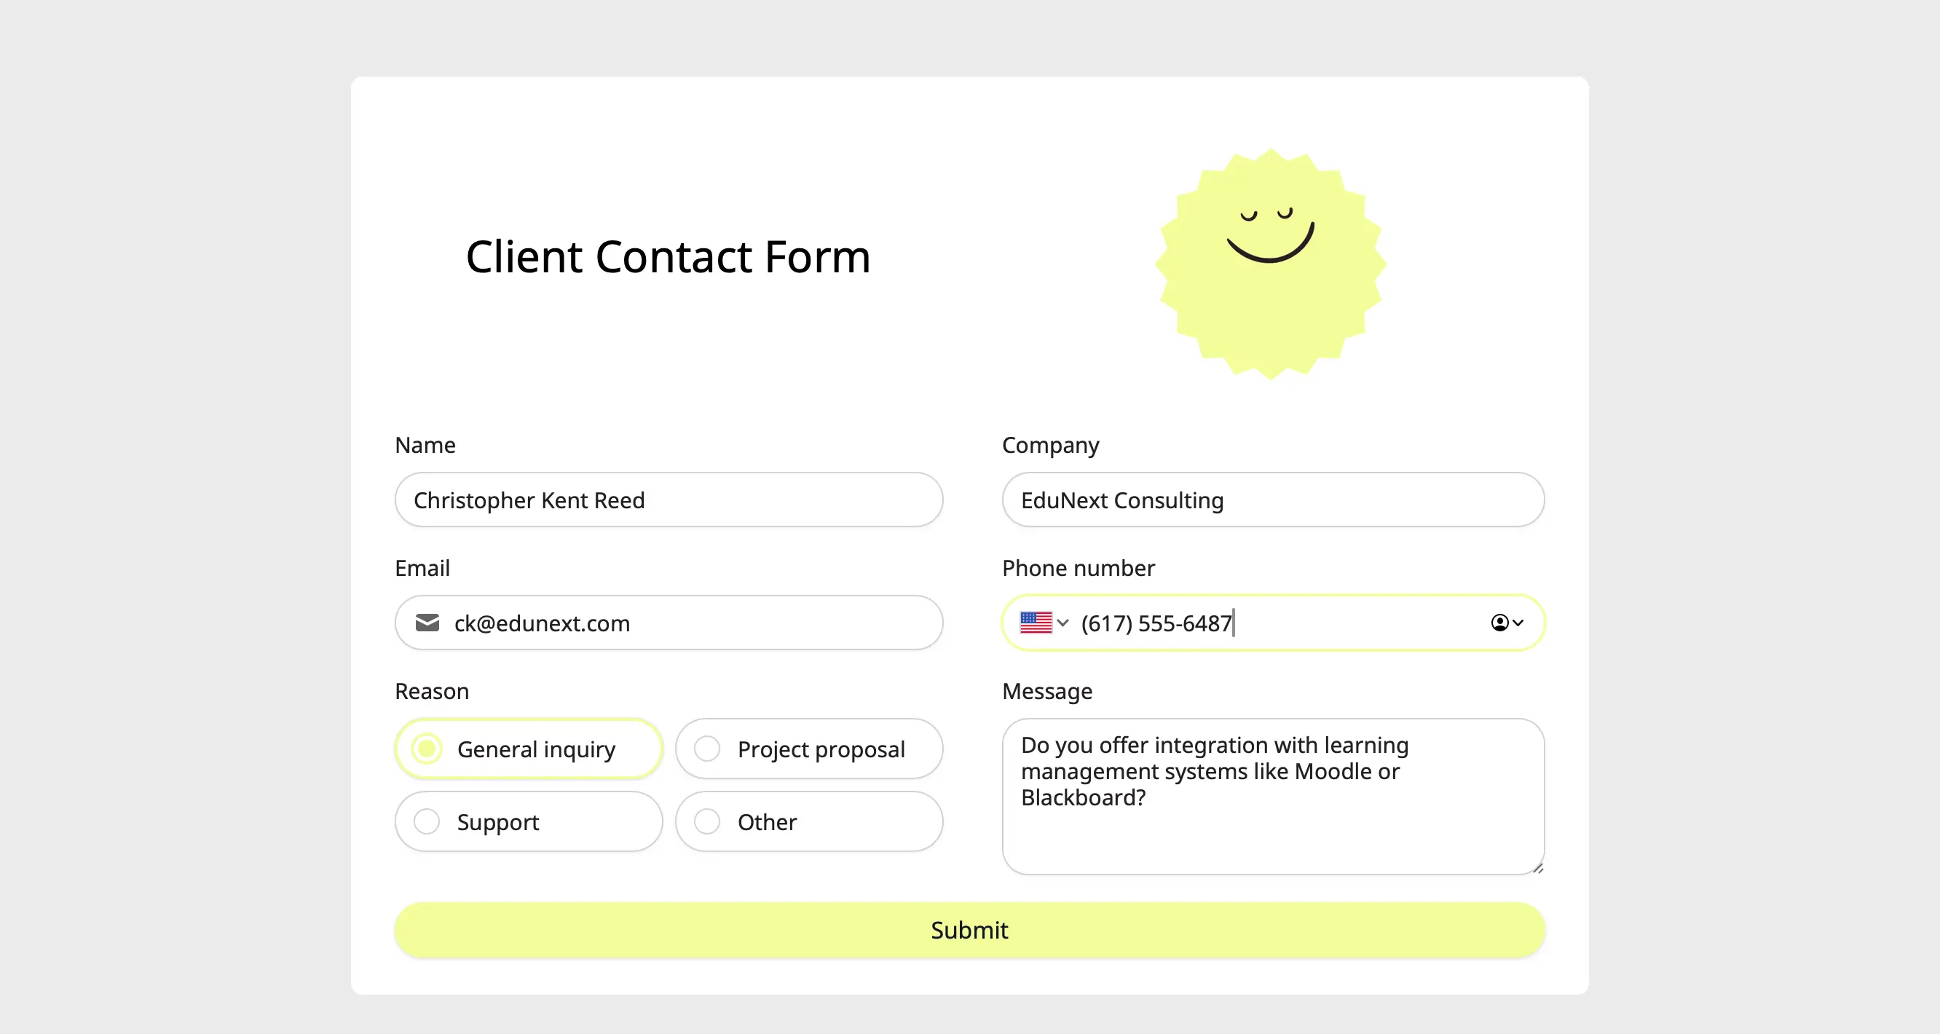Select the General inquiry radio option
Viewport: 1940px width, 1034px height.
pos(529,749)
